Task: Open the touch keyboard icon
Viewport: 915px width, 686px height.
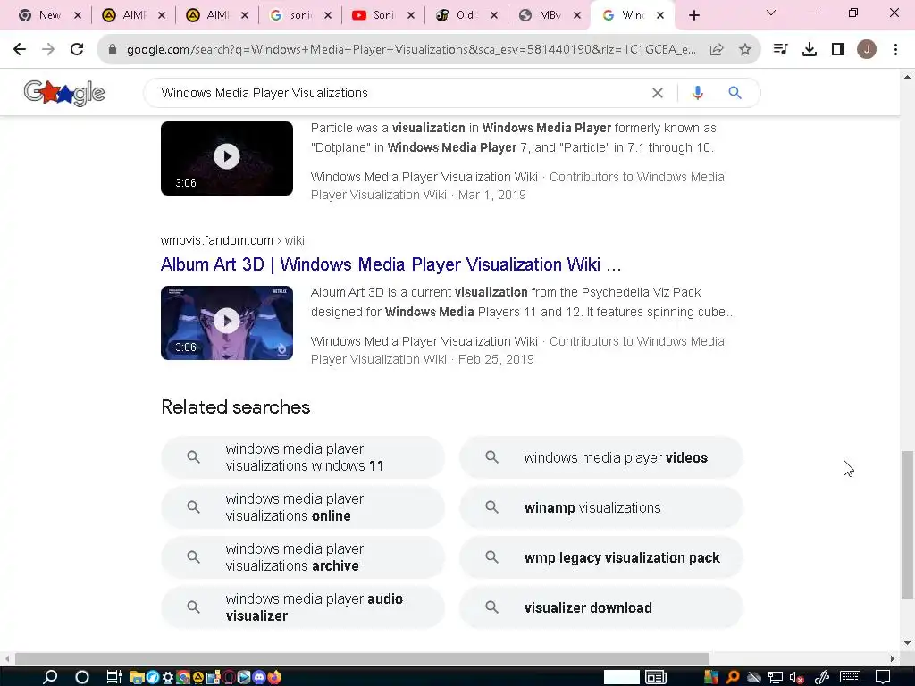Action: [x=851, y=677]
